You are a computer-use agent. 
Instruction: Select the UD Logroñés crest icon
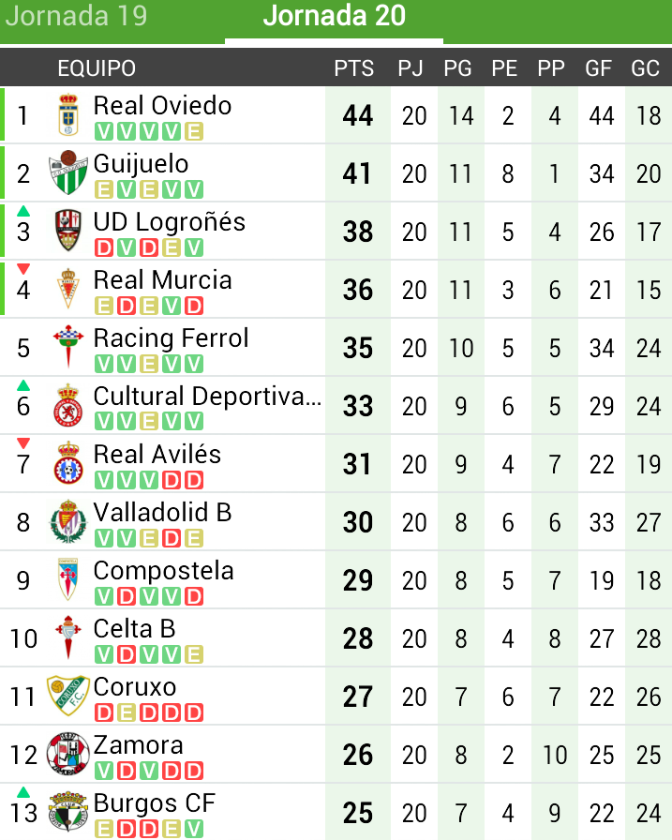pos(67,232)
